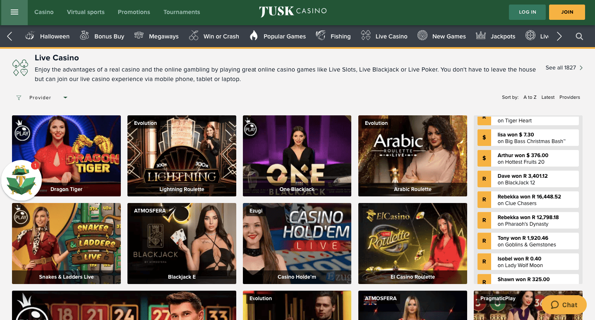Click the Live Casino card suits icon
595x320 pixels.
click(x=366, y=36)
